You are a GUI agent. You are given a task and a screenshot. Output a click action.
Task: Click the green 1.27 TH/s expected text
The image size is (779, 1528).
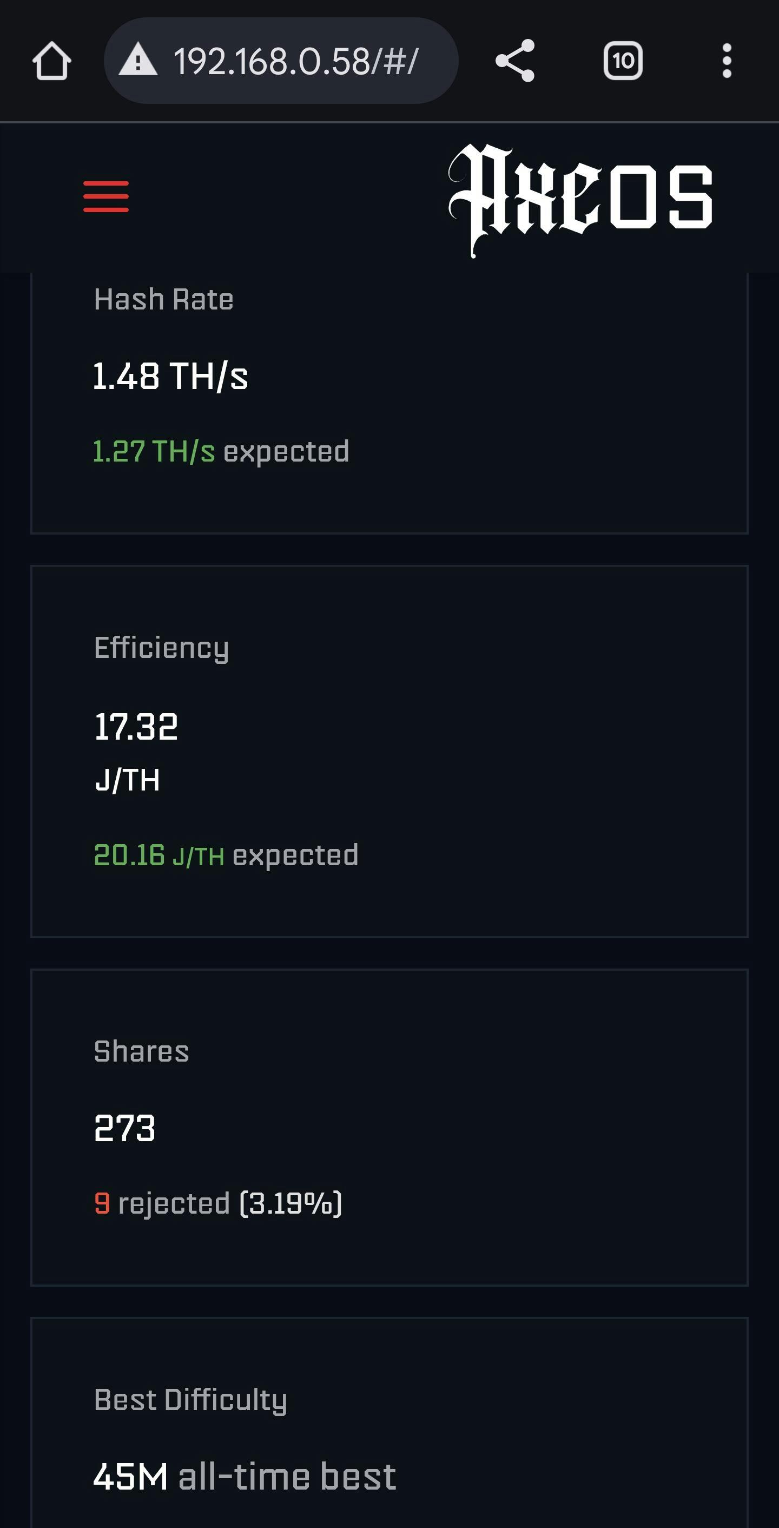pos(154,451)
